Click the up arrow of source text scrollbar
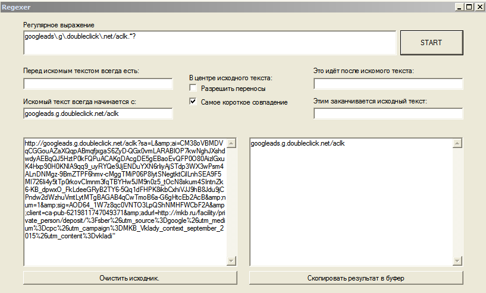 tap(231, 143)
